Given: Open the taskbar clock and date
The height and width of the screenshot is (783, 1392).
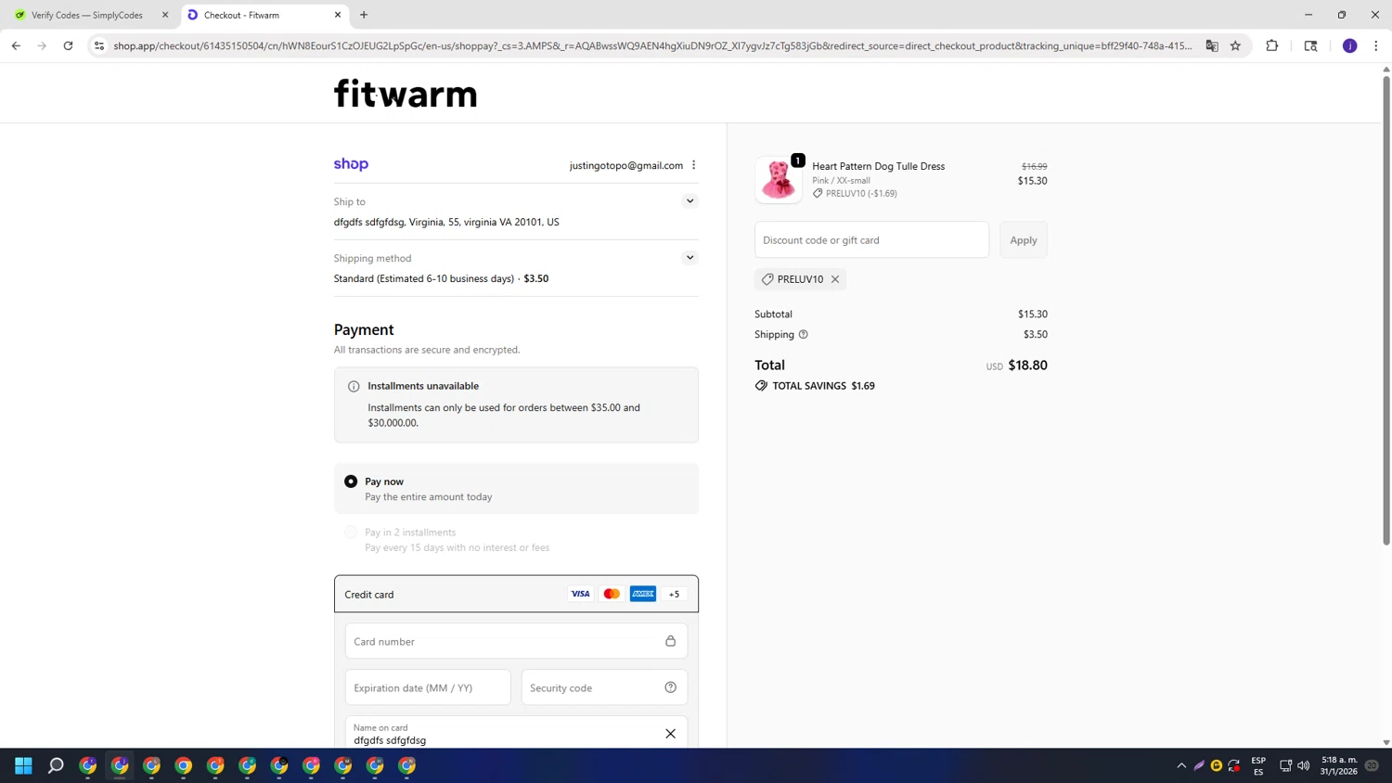Looking at the screenshot, I should pos(1339,765).
